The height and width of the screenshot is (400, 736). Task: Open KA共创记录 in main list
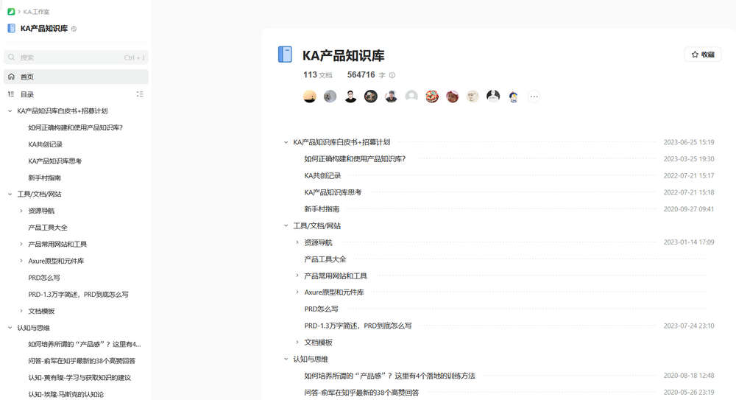pyautogui.click(x=322, y=175)
